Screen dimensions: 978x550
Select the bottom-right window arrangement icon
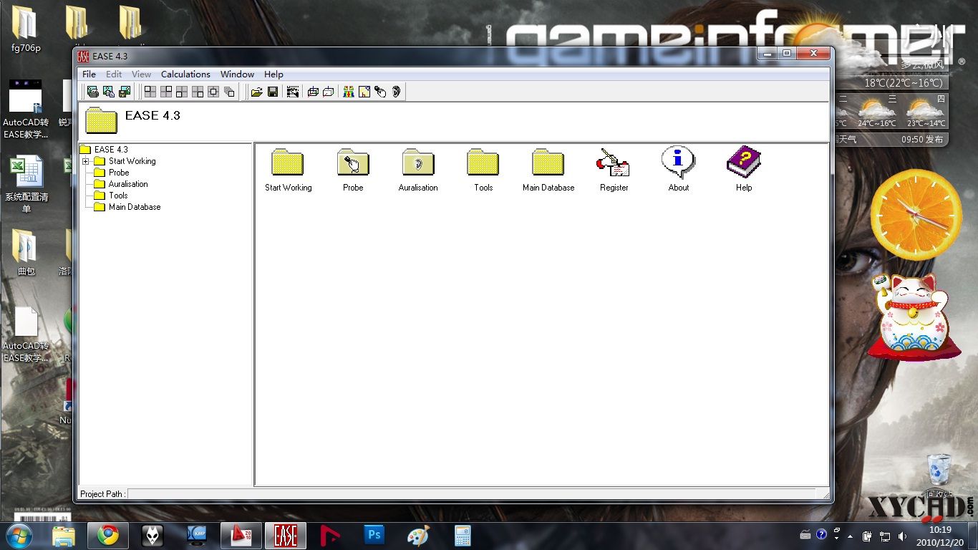tap(198, 92)
